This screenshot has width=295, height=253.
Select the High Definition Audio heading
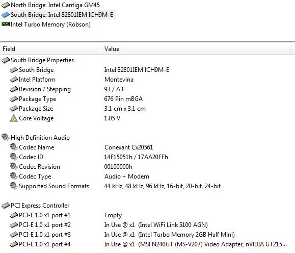40,138
